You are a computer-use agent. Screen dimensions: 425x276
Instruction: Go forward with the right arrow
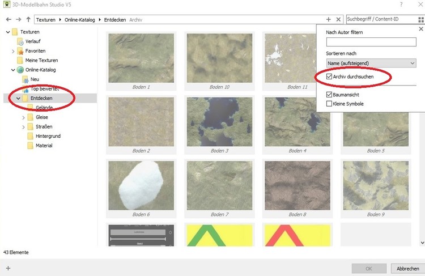(19, 19)
